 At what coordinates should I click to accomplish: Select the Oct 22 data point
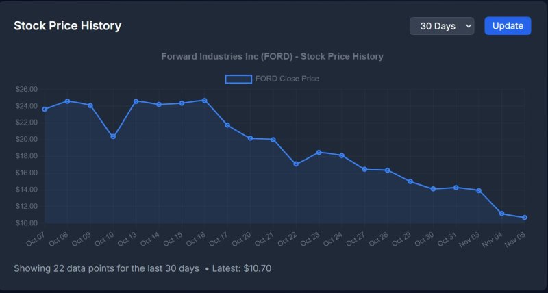(296, 164)
